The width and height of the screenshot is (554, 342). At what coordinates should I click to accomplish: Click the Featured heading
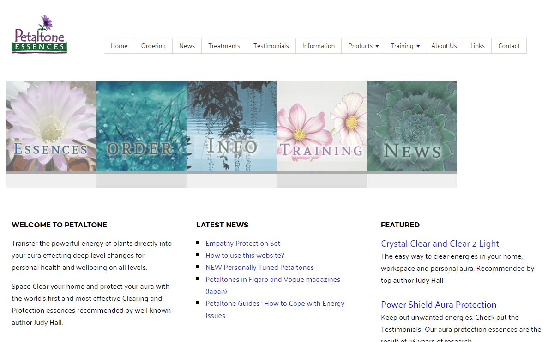click(400, 225)
